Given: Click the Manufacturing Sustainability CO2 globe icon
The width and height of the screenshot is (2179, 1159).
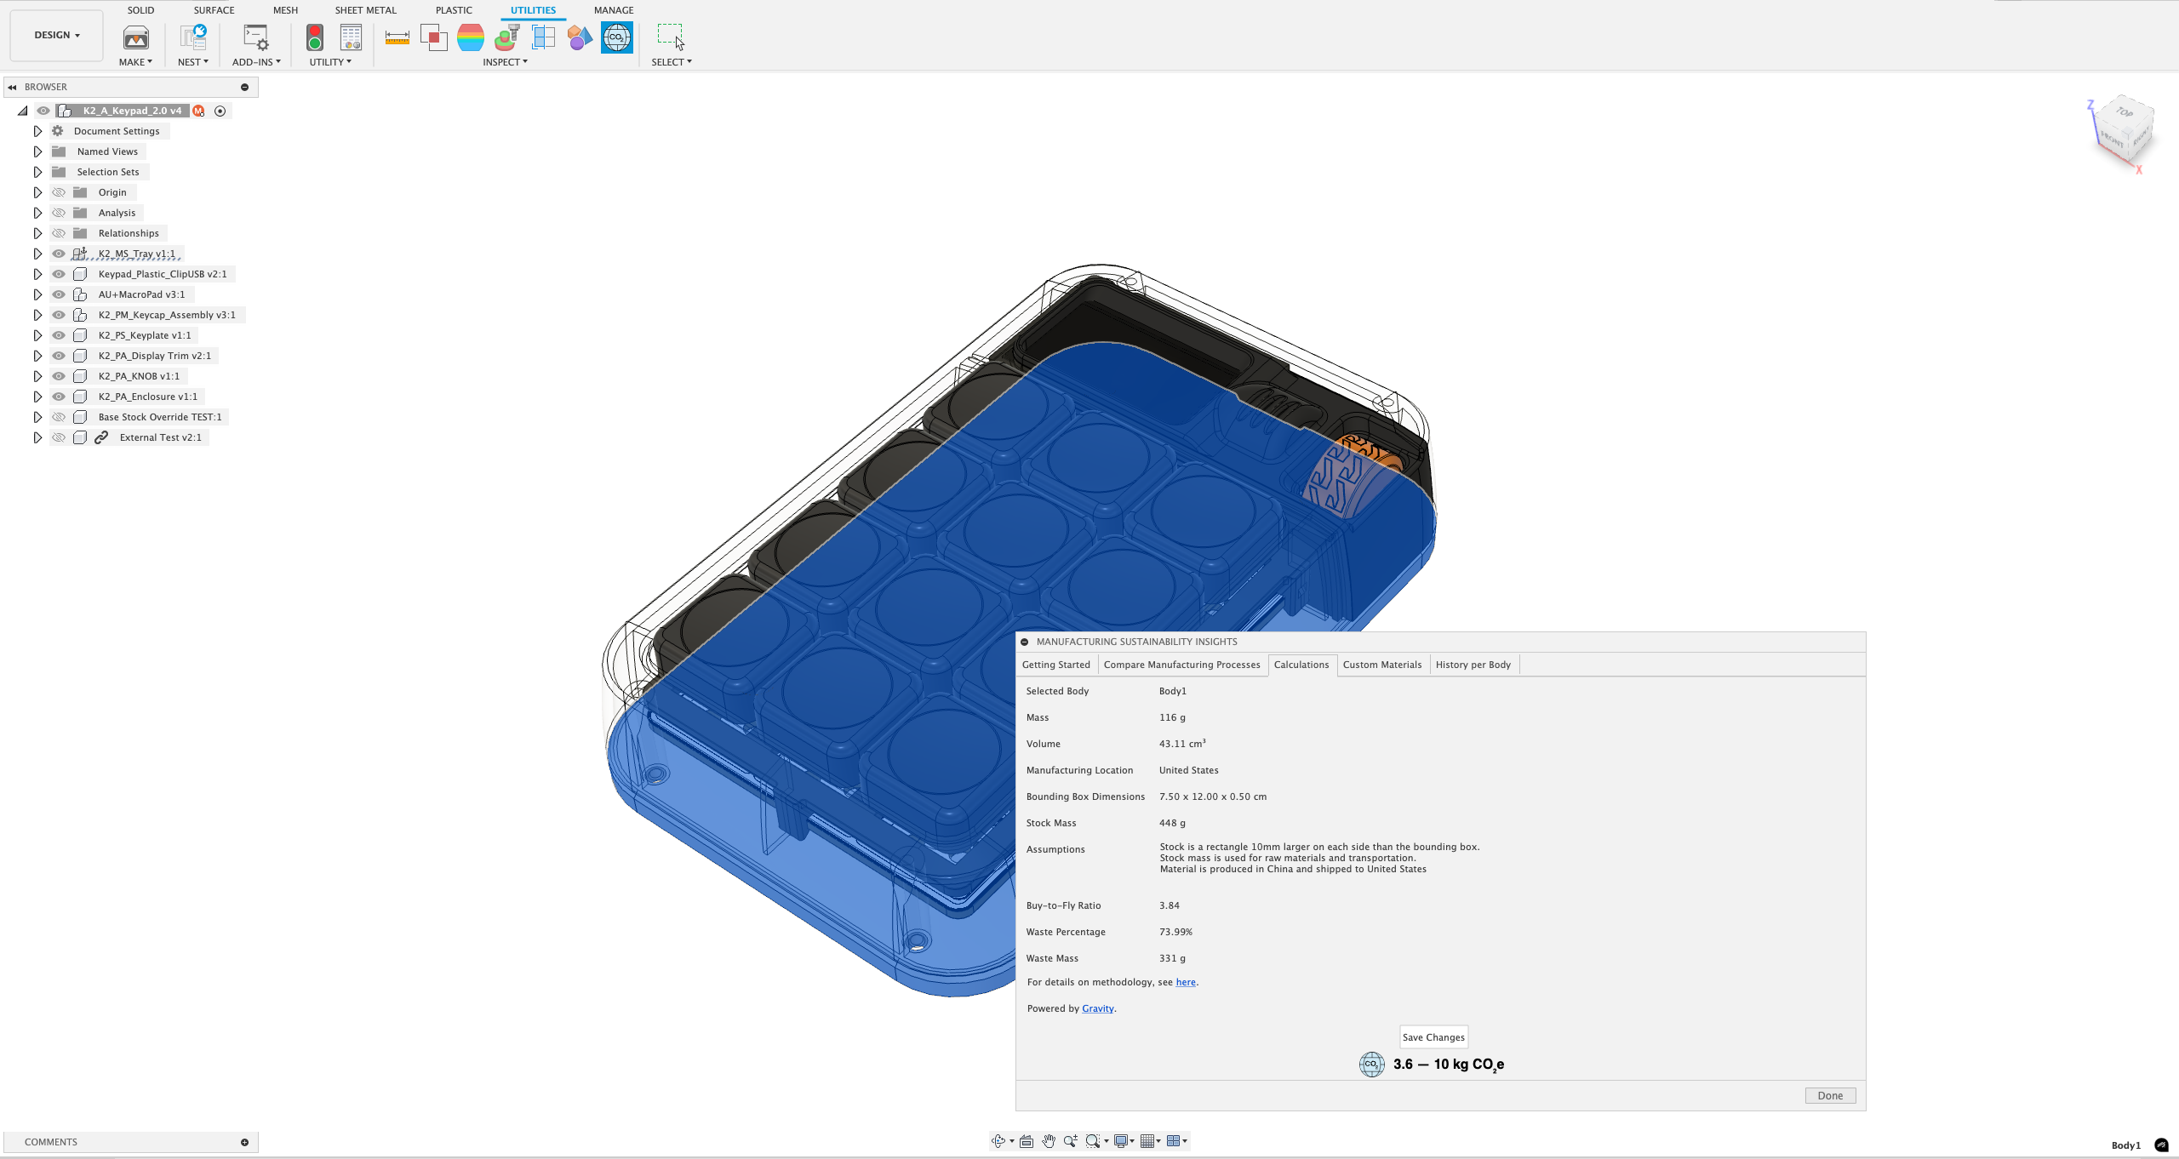Looking at the screenshot, I should point(616,37).
